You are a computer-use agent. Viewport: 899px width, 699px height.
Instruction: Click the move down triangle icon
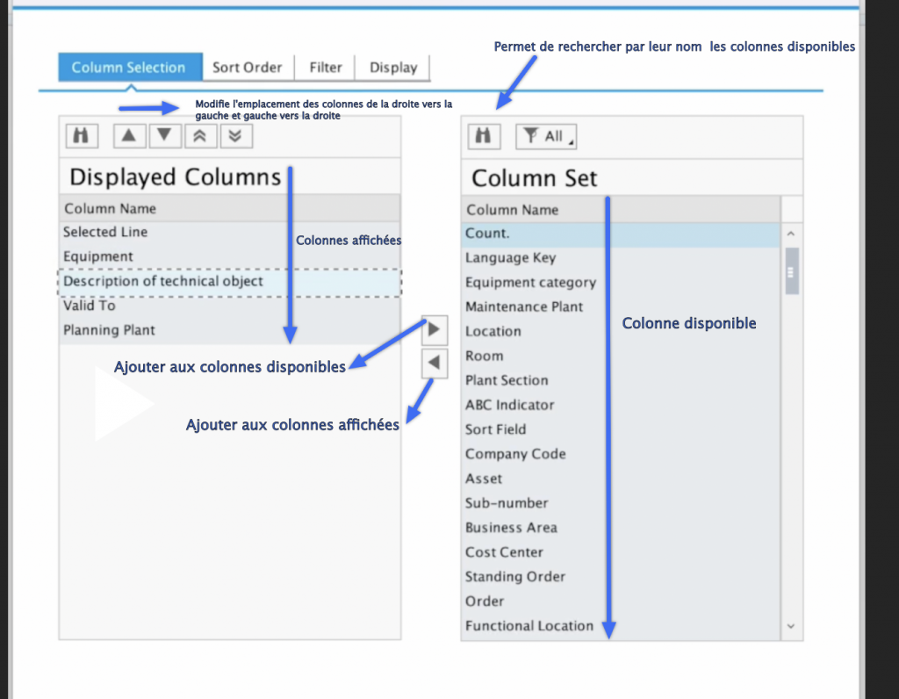(165, 135)
